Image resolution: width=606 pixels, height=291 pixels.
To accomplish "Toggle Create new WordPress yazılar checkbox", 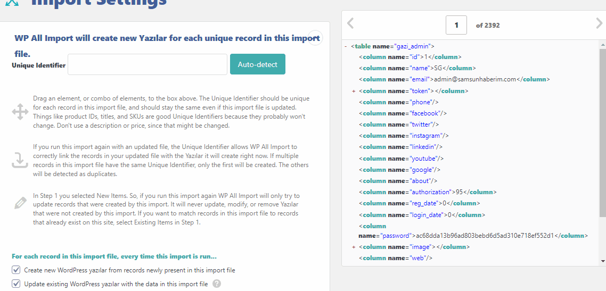I will (x=16, y=270).
